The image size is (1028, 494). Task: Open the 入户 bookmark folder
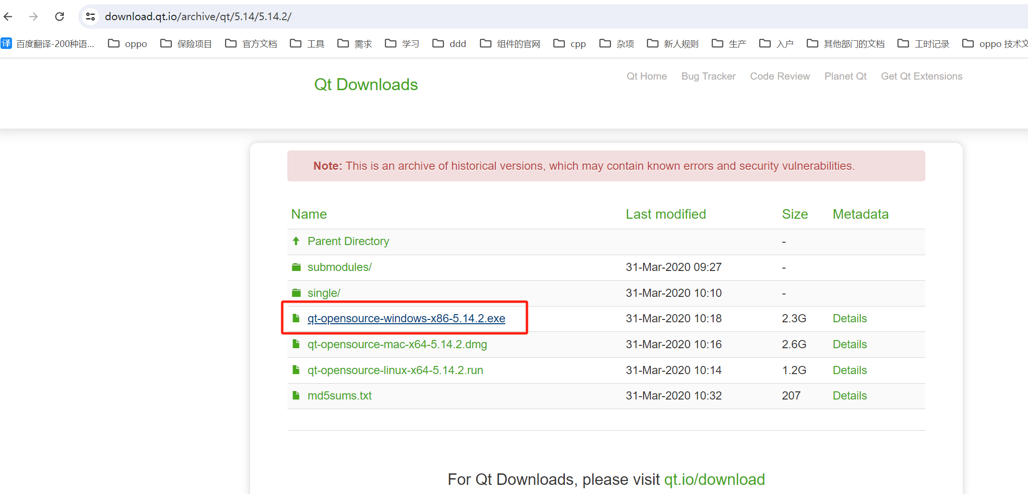tap(777, 44)
